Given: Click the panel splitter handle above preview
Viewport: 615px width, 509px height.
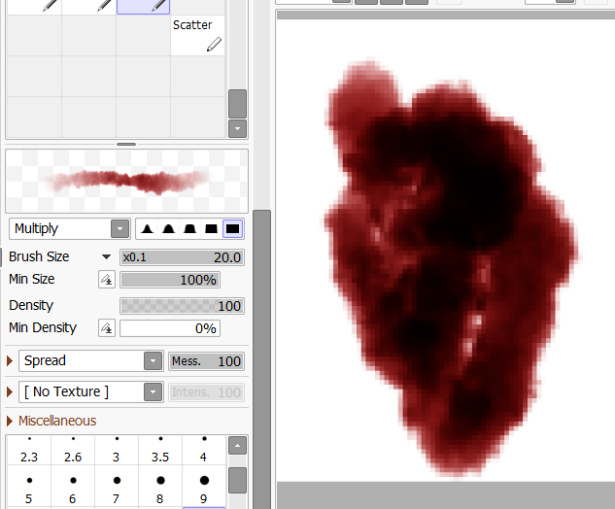Looking at the screenshot, I should point(126,145).
